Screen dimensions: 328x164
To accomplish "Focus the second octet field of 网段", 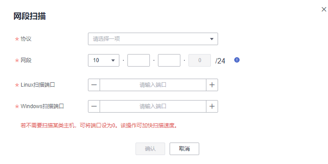I will tap(139, 60).
